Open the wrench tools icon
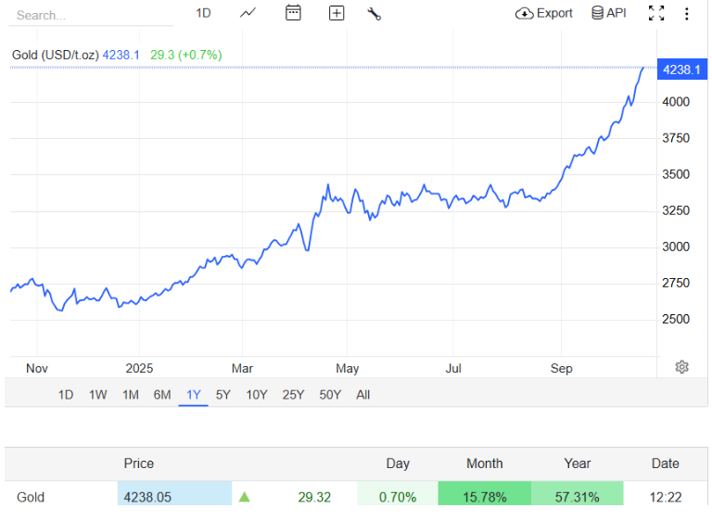Viewport: 712px width, 520px height. [375, 13]
